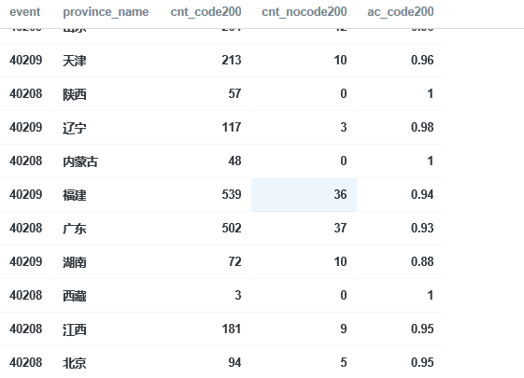The image size is (524, 378).
Task: Select the 北京 province cell
Action: pos(106,363)
